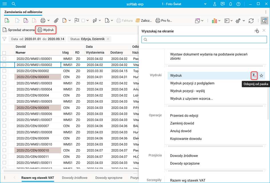Check the box for order 2020/ZO/WMS1/000001
The width and height of the screenshot is (270, 183).
[x=4, y=59]
